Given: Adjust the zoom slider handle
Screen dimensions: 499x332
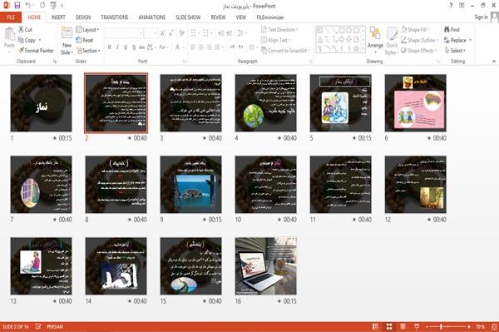Looking at the screenshot, I should click(x=442, y=326).
